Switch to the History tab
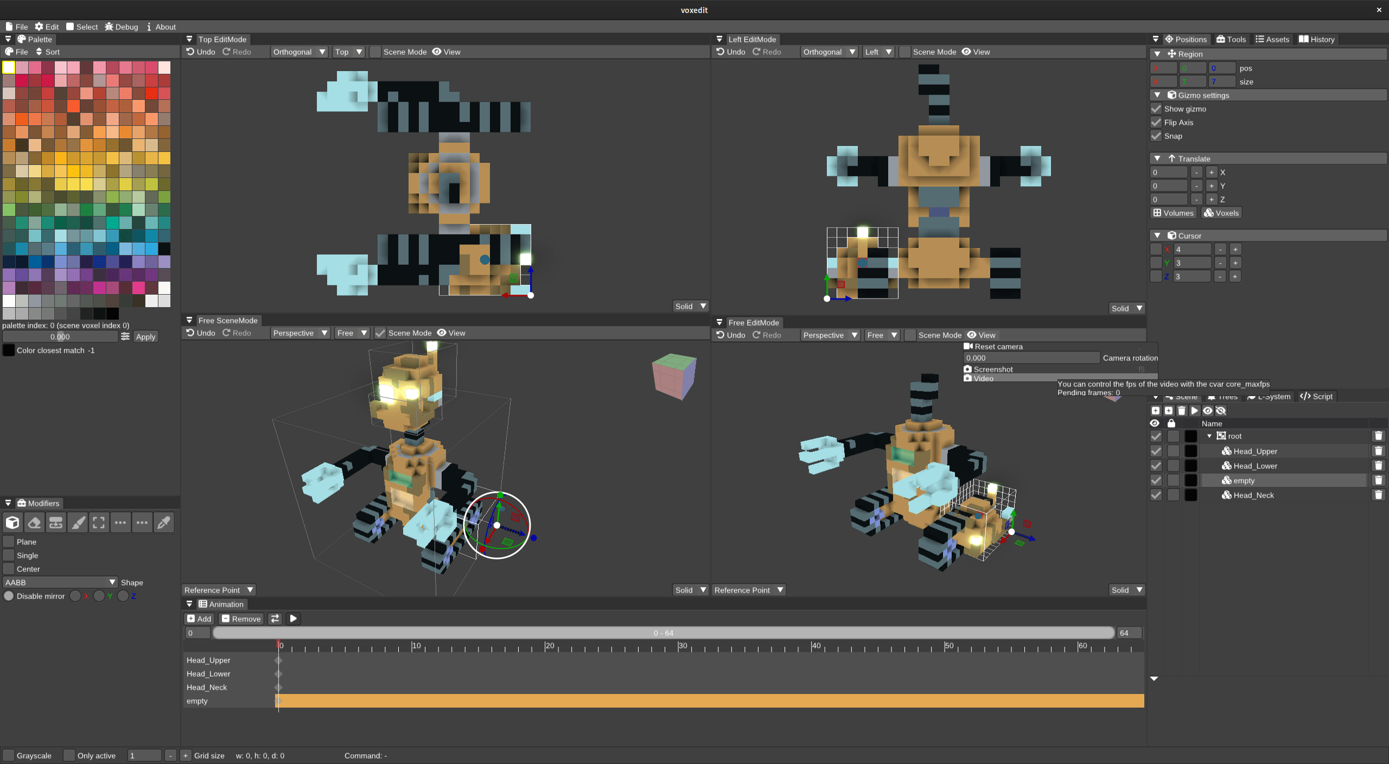The image size is (1389, 764). (1317, 39)
